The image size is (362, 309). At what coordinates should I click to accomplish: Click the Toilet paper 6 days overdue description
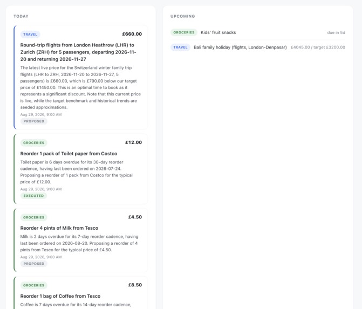[x=77, y=172]
